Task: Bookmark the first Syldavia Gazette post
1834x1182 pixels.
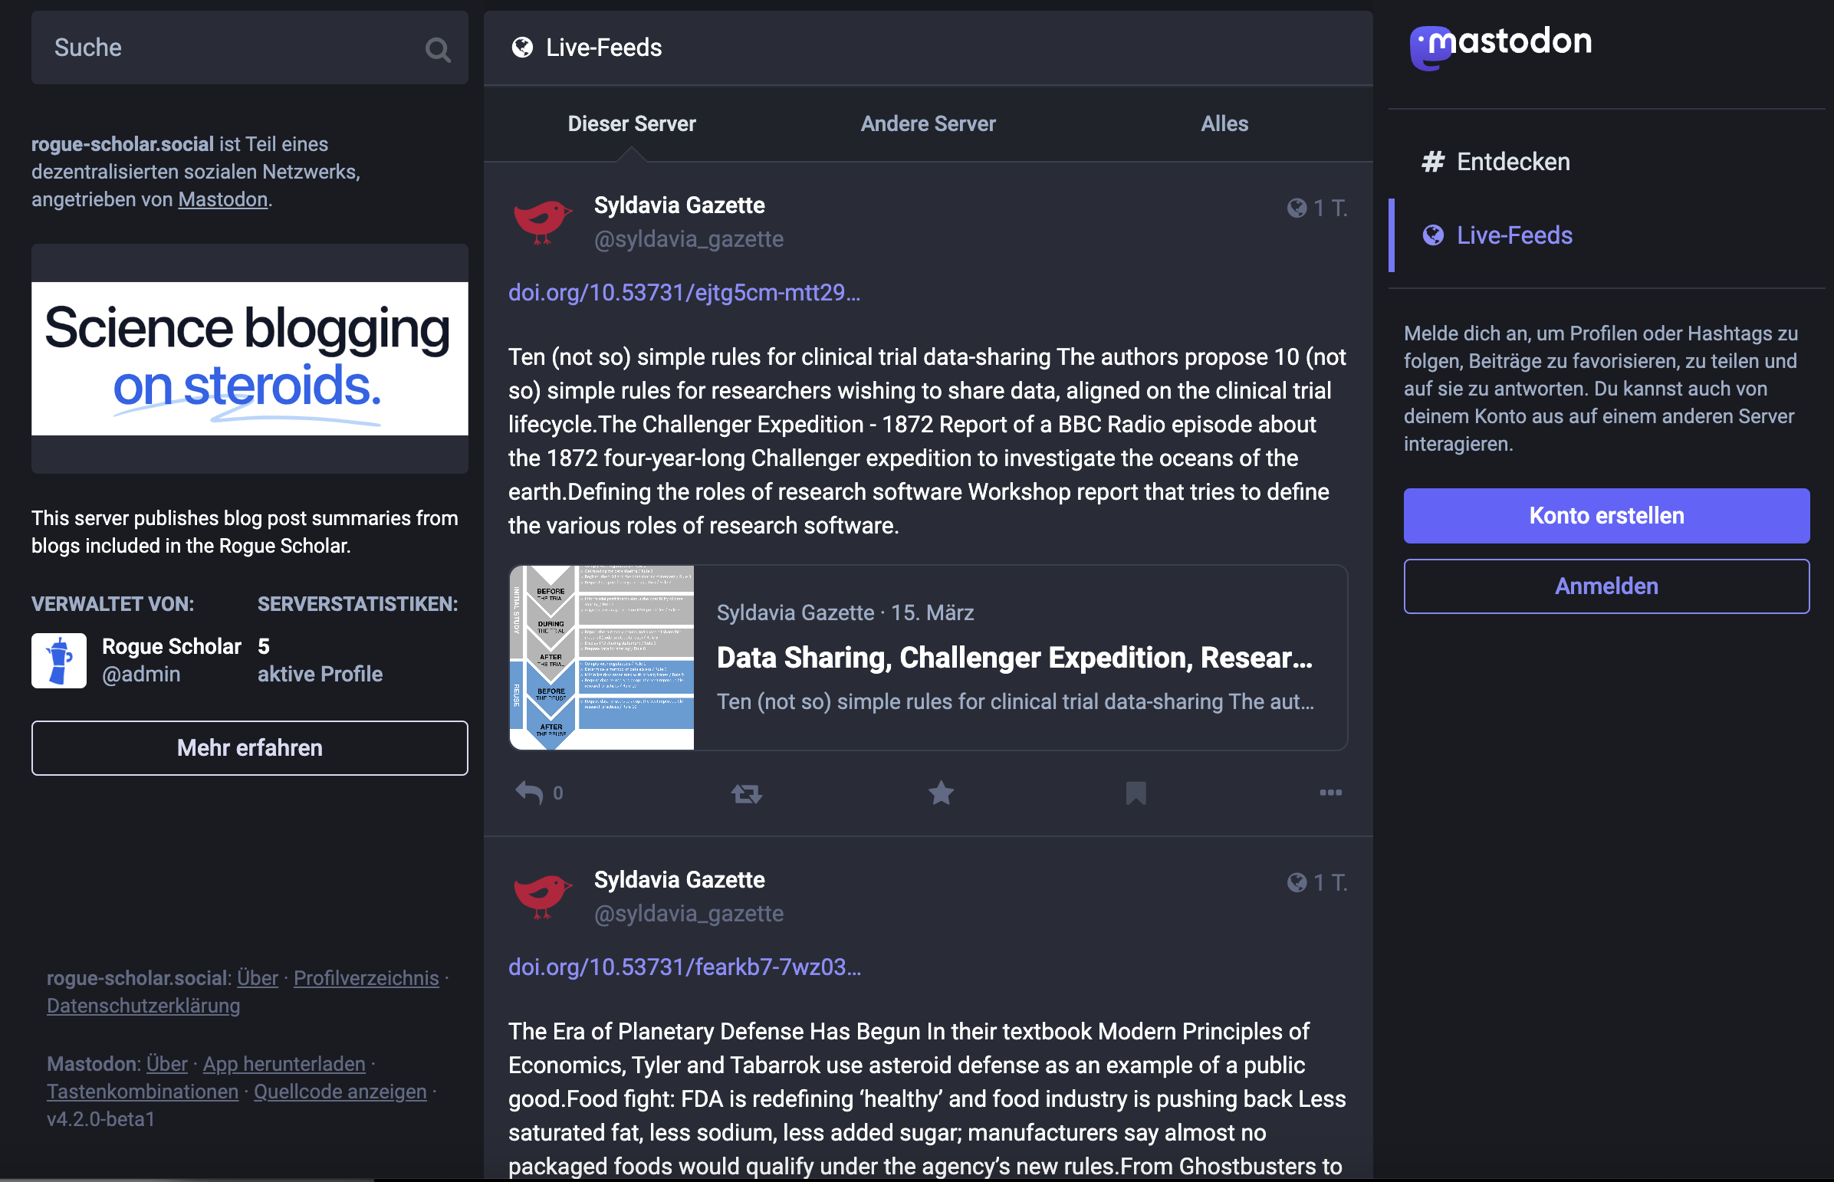Action: point(1136,793)
